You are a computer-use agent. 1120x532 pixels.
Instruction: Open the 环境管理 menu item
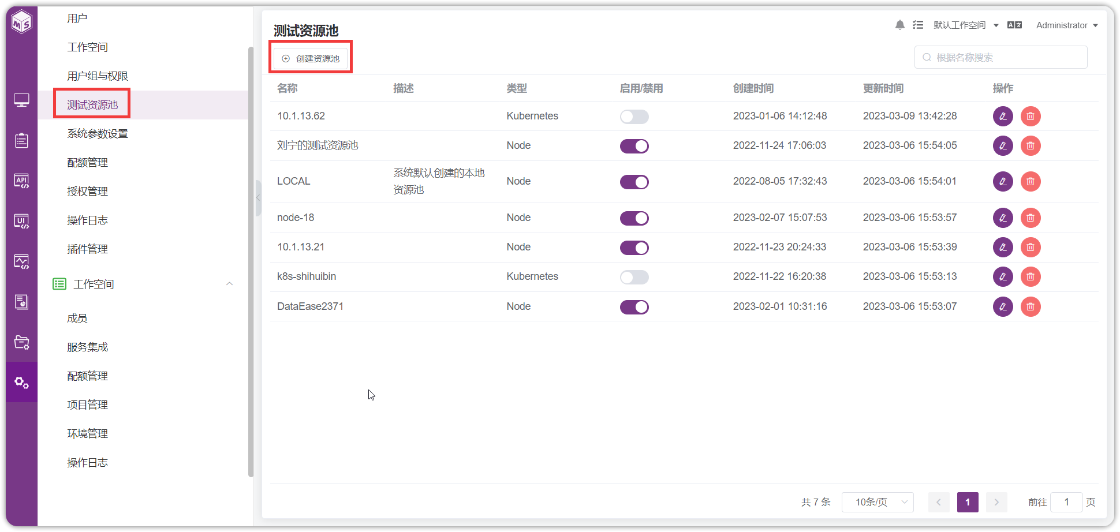tap(88, 434)
